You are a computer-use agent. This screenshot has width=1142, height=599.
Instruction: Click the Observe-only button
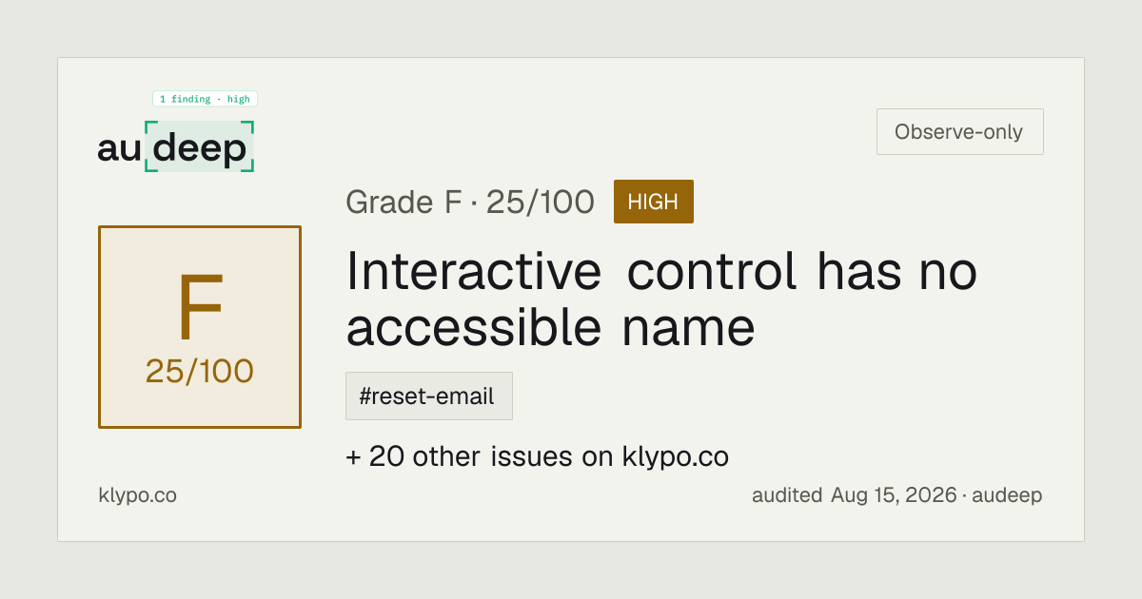click(959, 132)
